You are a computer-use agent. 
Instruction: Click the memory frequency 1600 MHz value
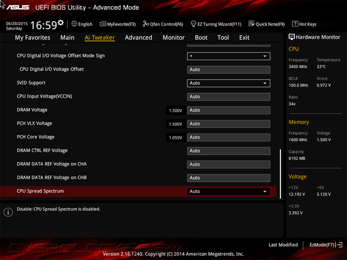pos(298,140)
